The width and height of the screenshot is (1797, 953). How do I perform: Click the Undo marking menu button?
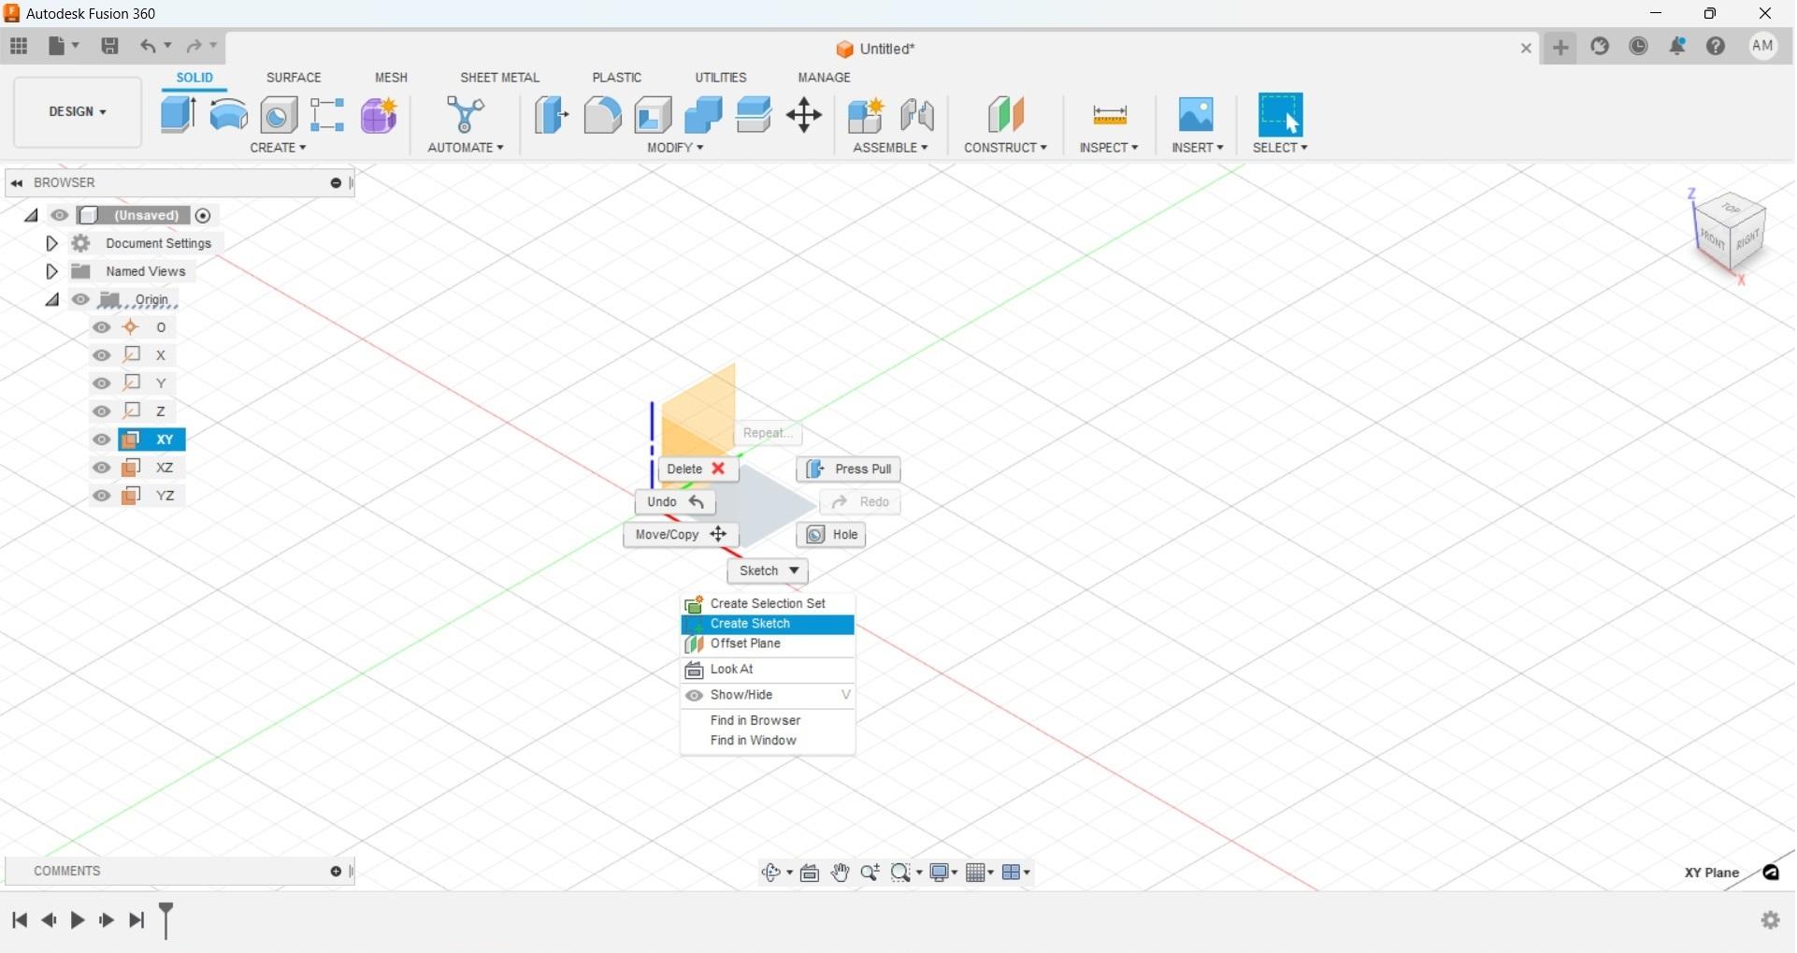click(676, 503)
